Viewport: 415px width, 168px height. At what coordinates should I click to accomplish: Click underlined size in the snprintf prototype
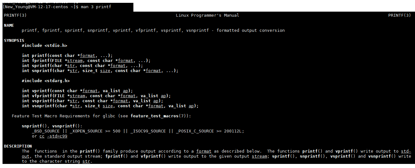pyautogui.click(x=105, y=71)
